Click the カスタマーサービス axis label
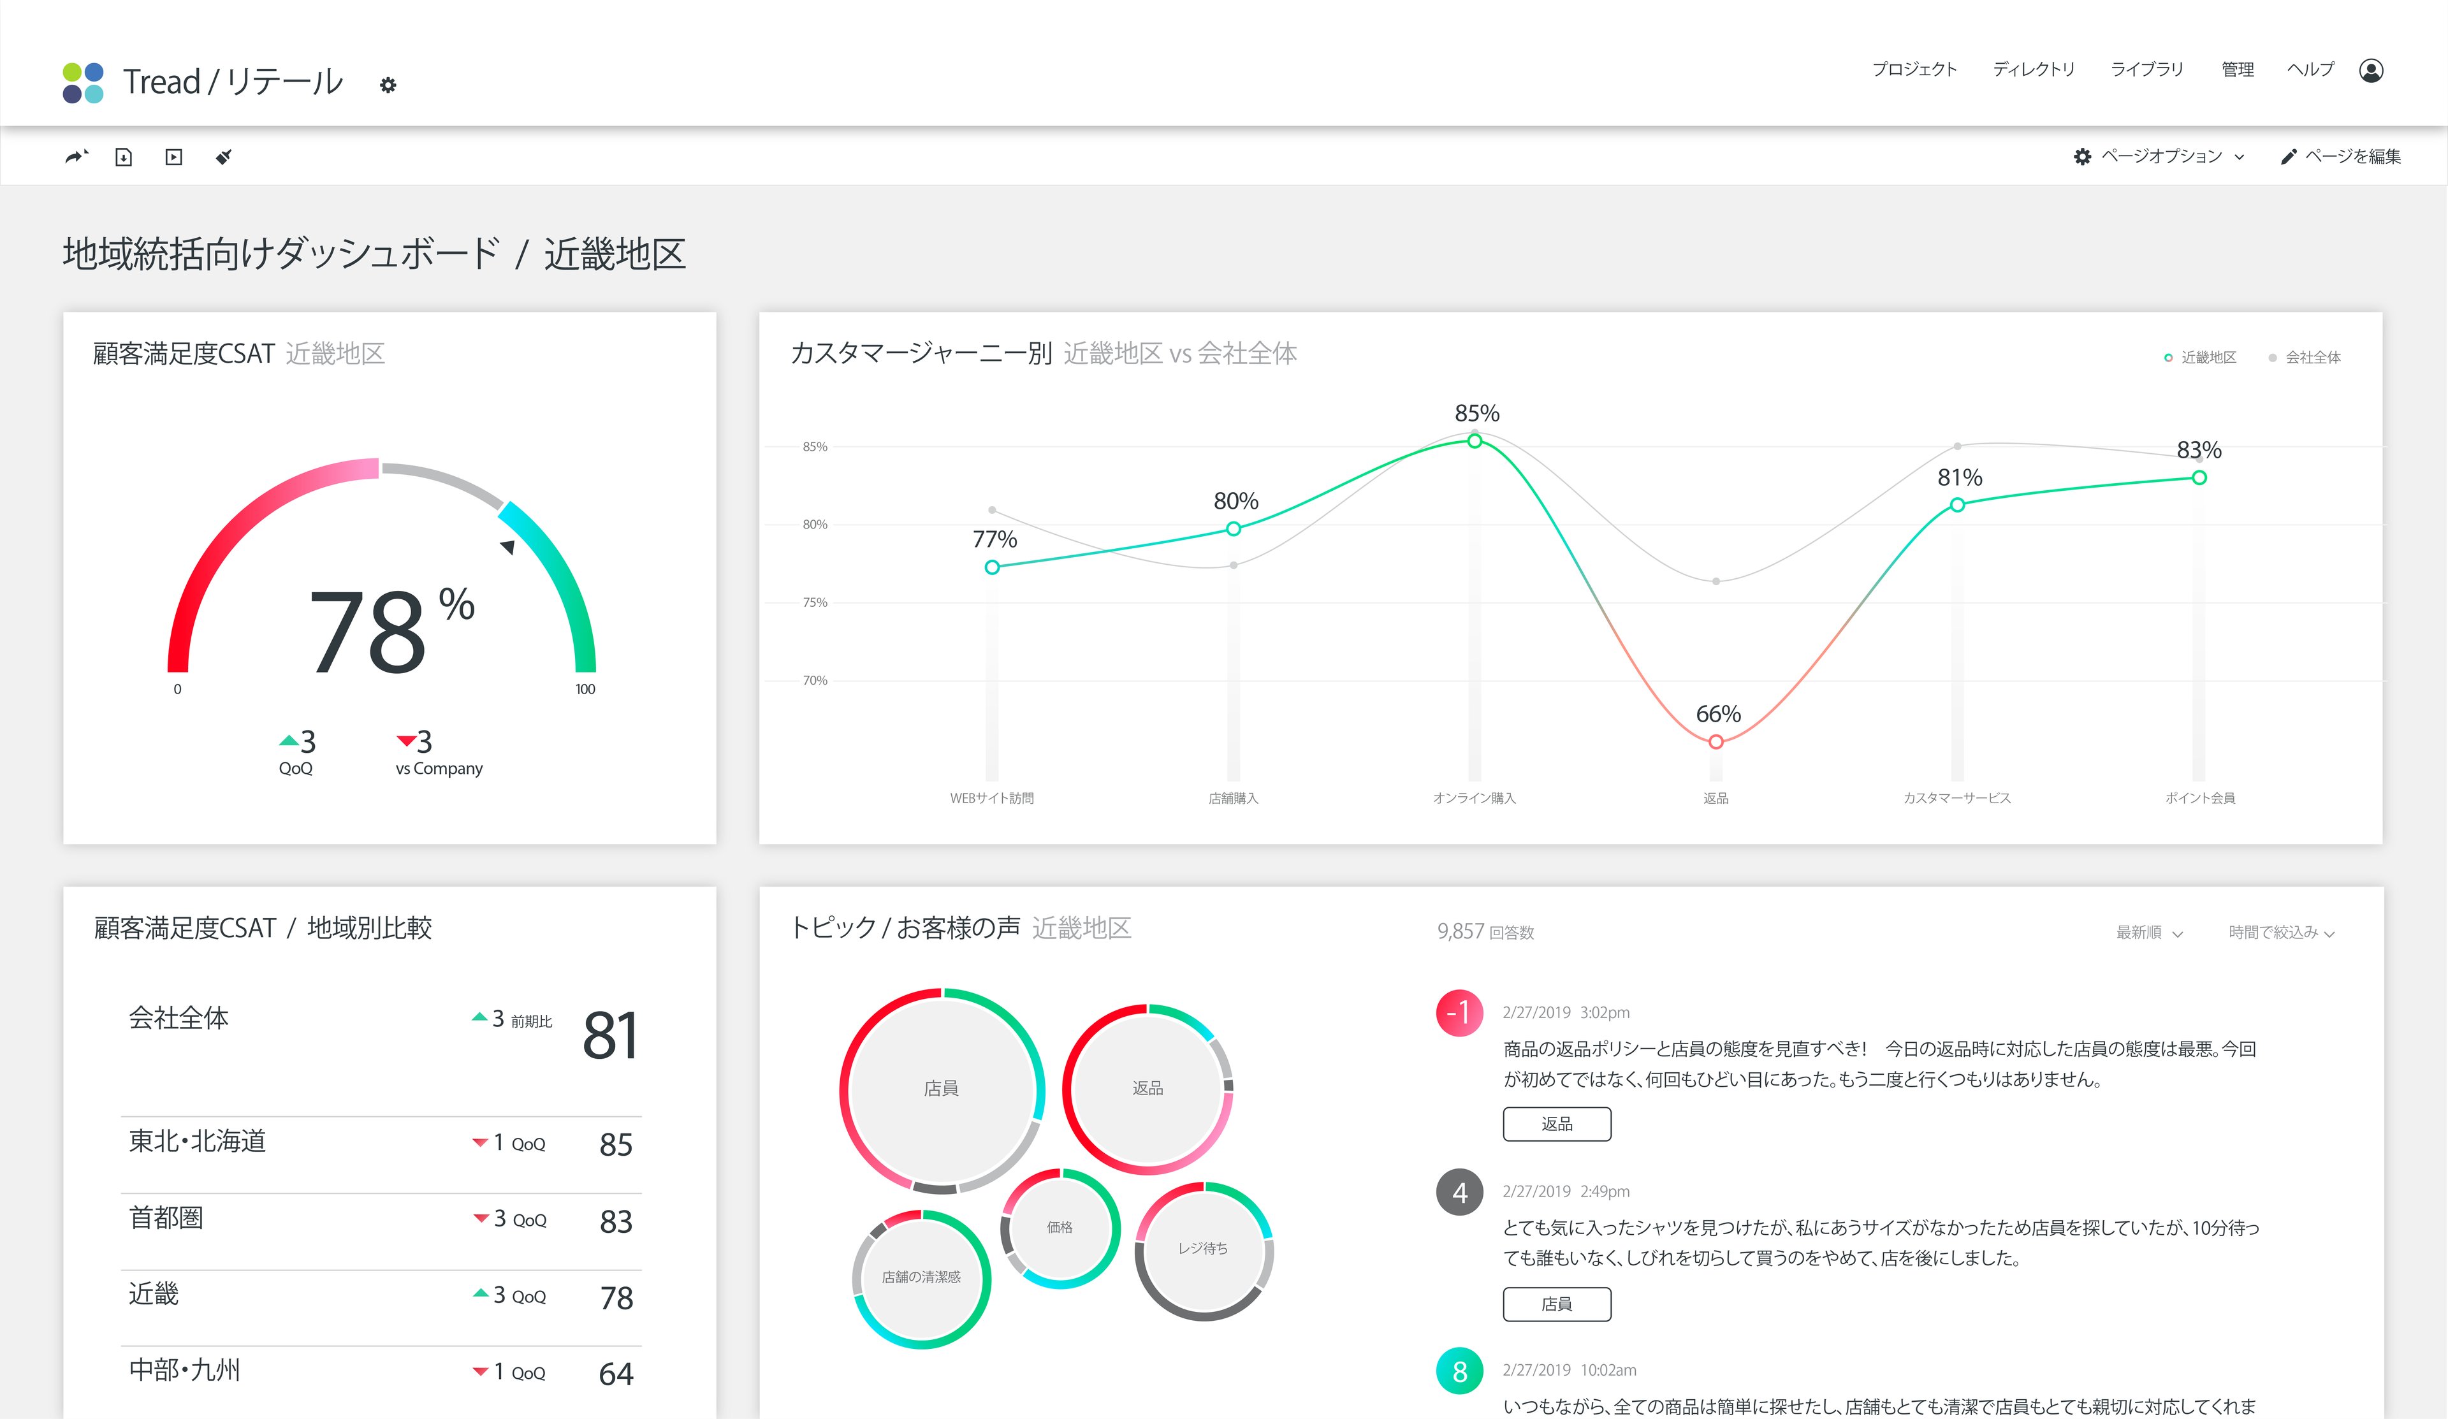The width and height of the screenshot is (2448, 1419). click(1956, 798)
